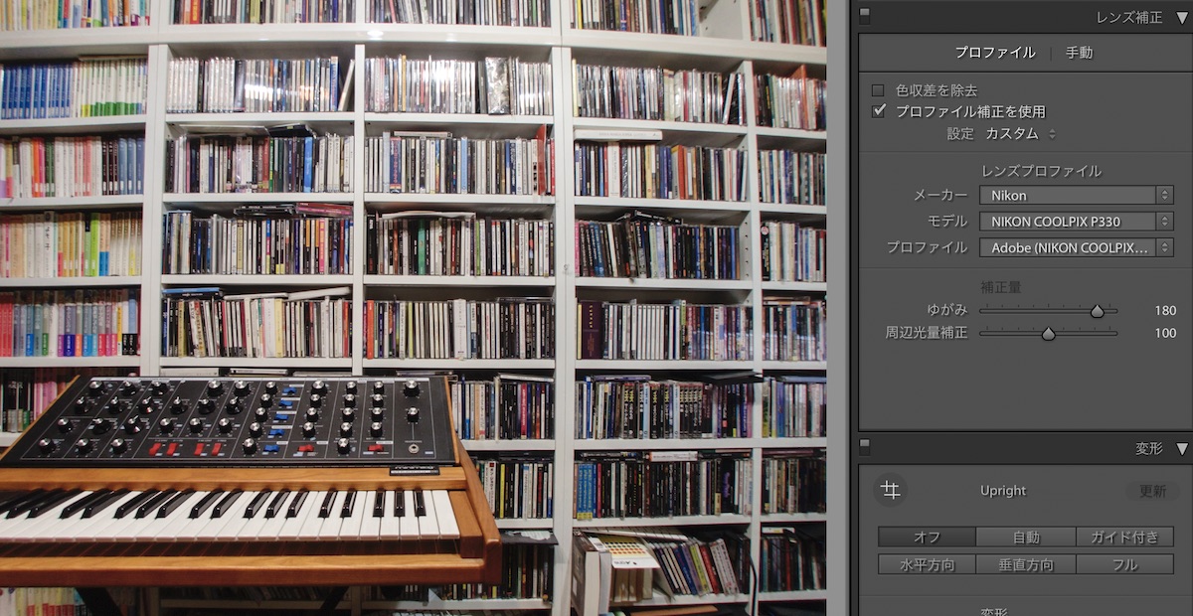Screen dimensions: 1193x616
Task: Select Upright 自動 button
Action: (x=1026, y=538)
